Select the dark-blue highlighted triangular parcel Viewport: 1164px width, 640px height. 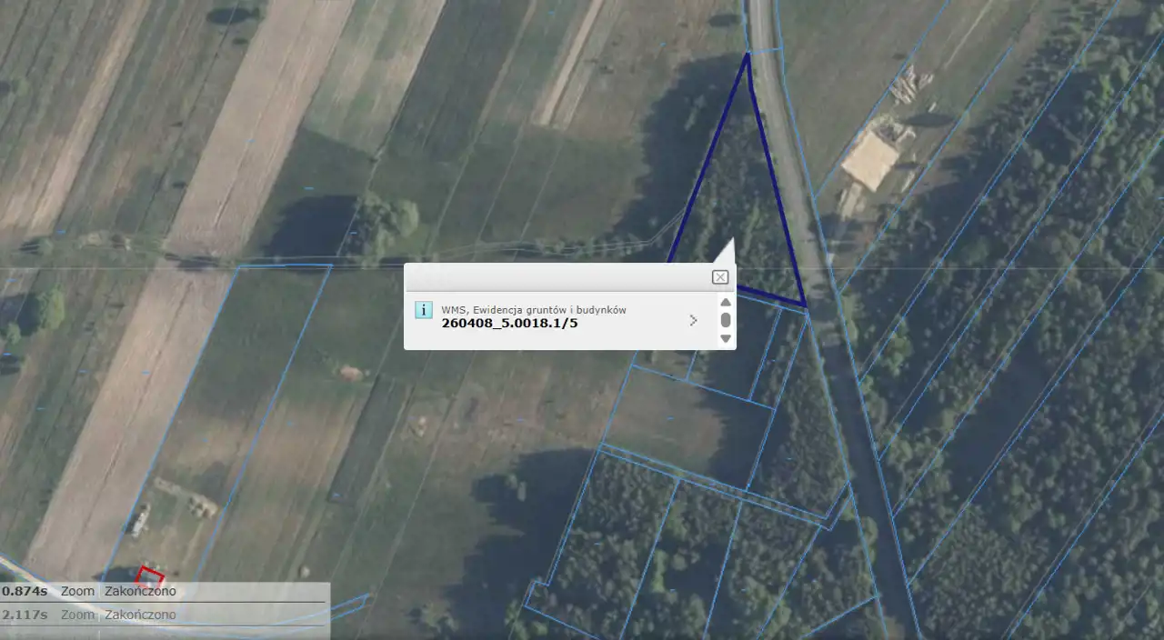pyautogui.click(x=741, y=209)
